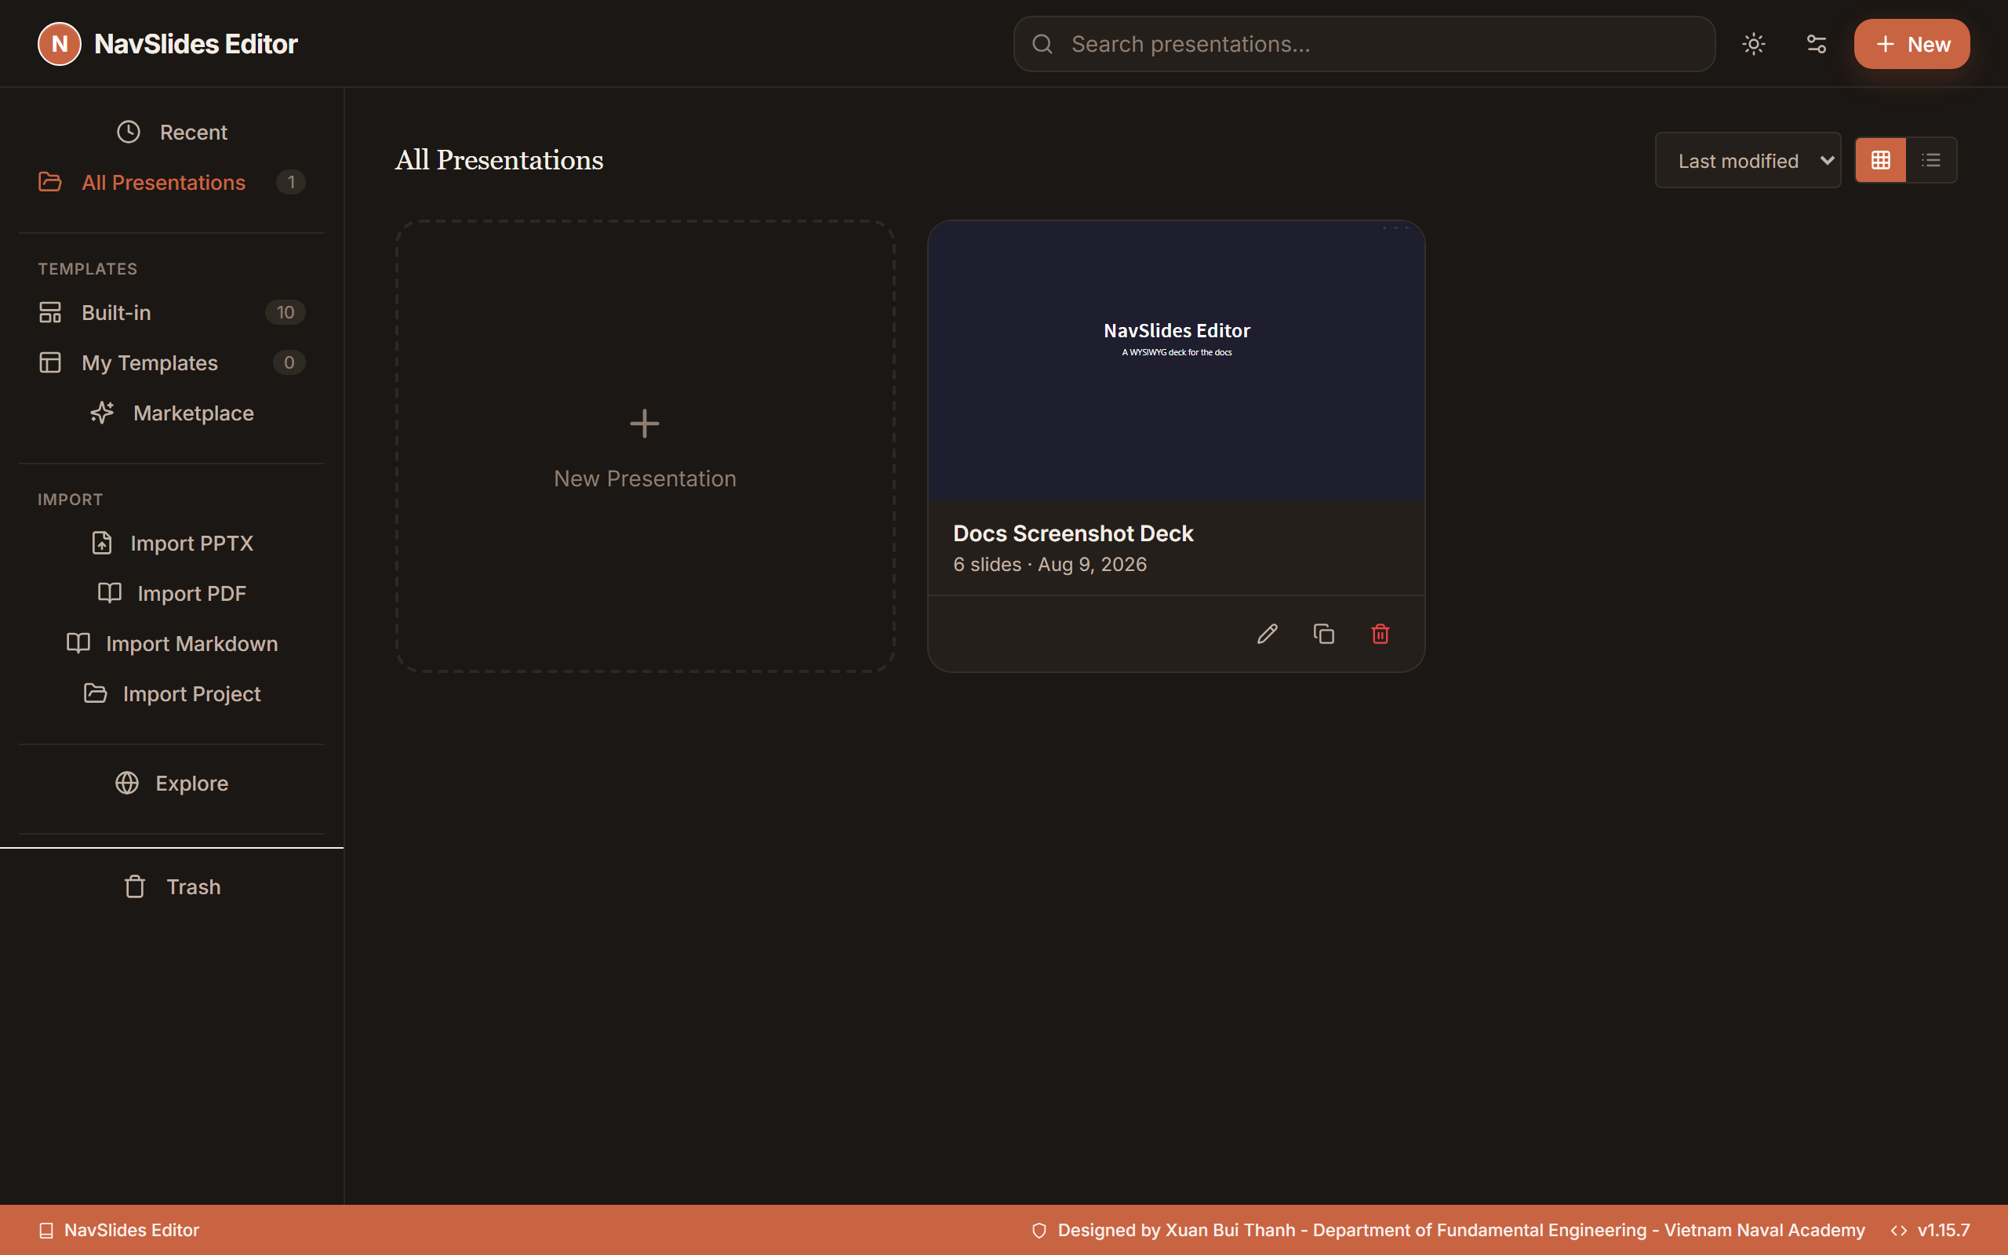Choose Import PDF
2008x1255 pixels.
point(172,593)
